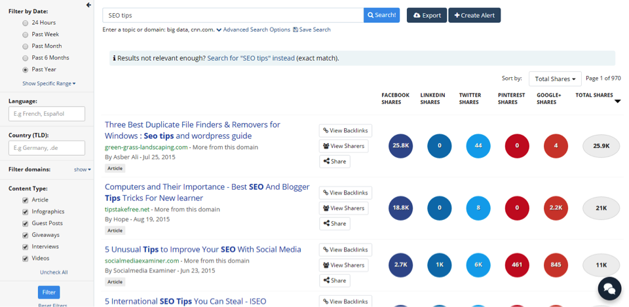Viewport: 629px width, 307px height.
Task: Click socialmediaexaminer.com domain link
Action: tap(142, 261)
